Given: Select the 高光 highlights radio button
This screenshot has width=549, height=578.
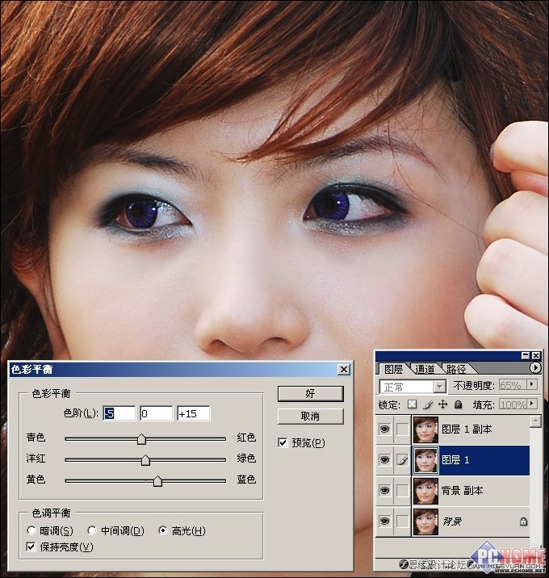Looking at the screenshot, I should point(163,530).
